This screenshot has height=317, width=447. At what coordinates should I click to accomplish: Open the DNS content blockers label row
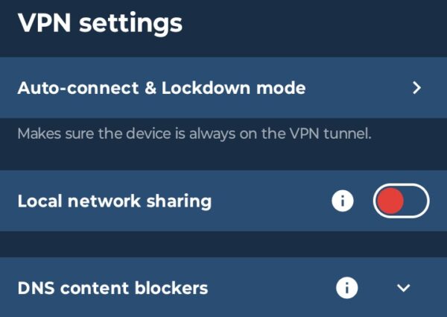(112, 288)
